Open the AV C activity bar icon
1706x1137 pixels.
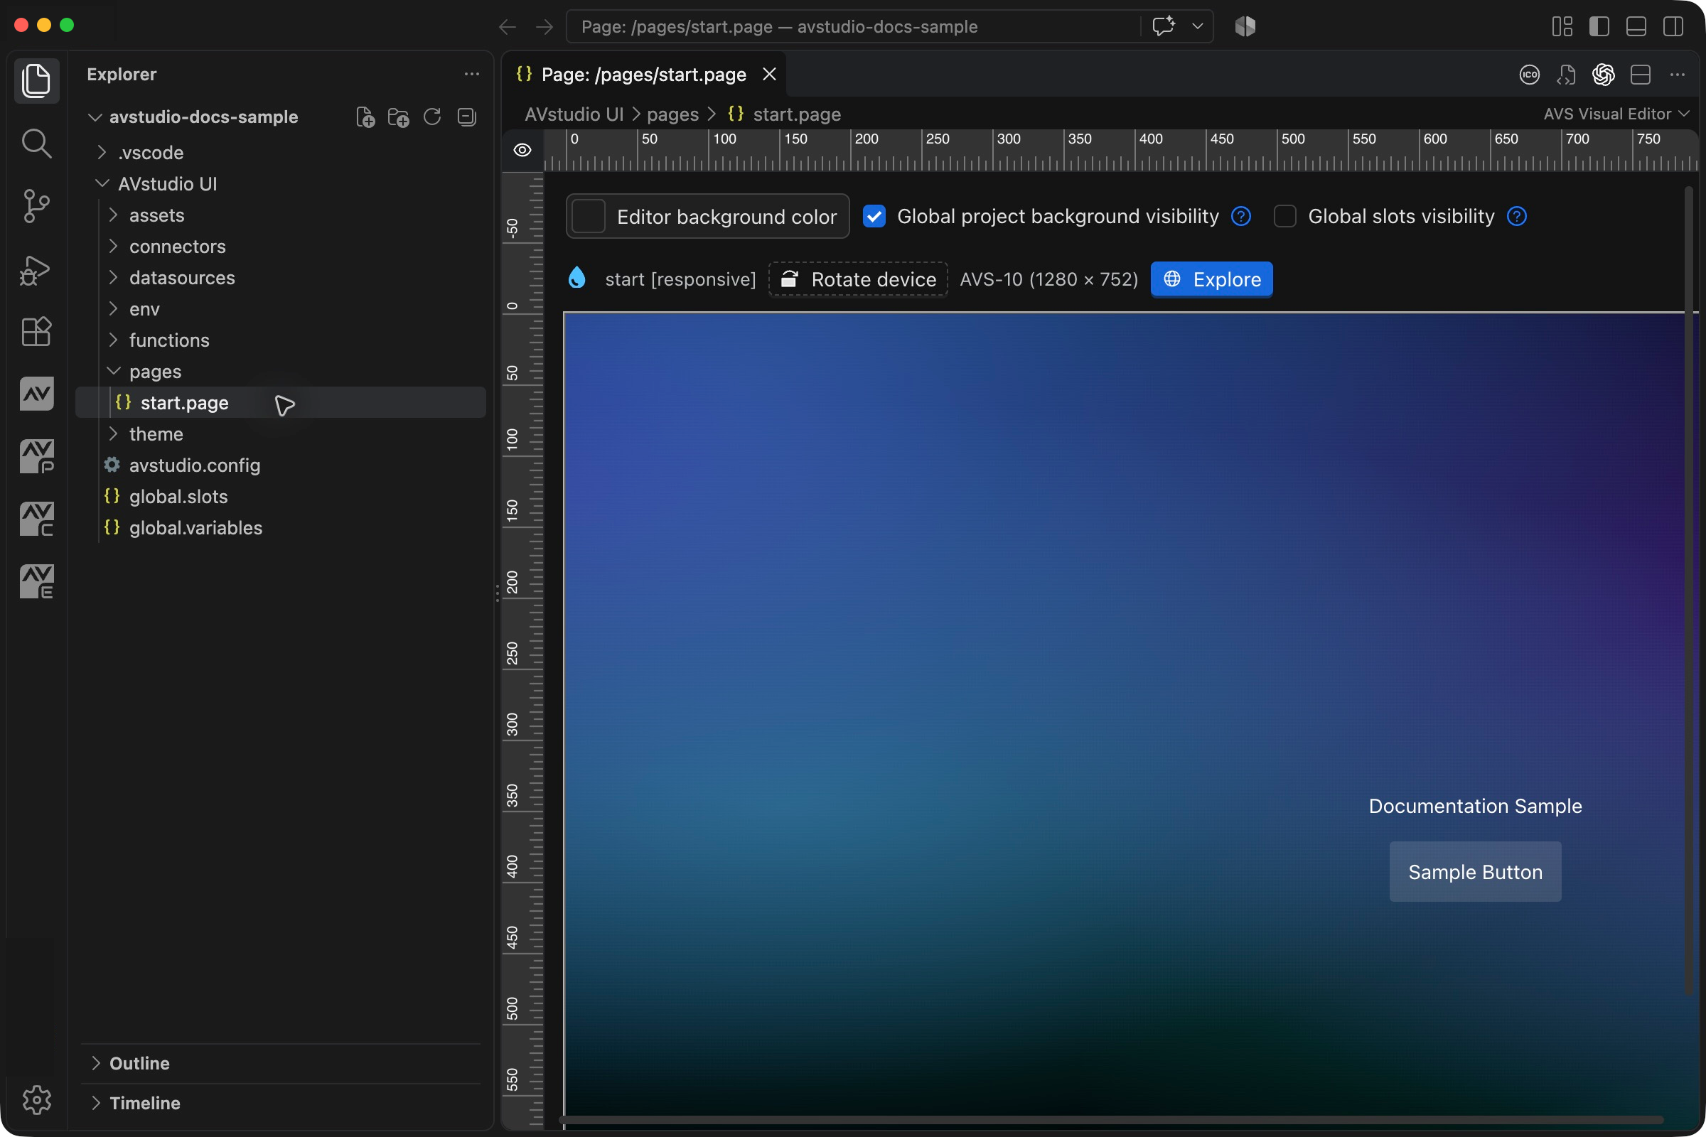pyautogui.click(x=36, y=519)
